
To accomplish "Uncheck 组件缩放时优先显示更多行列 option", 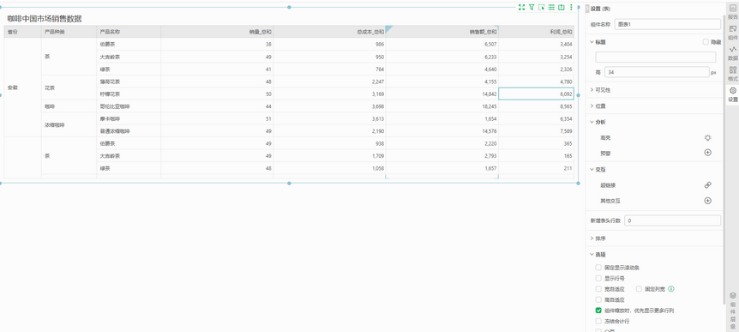I will pyautogui.click(x=598, y=311).
